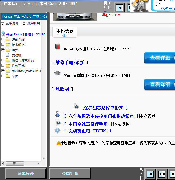
Task: Click the Civic car thumbnail image
Action: [75, 17]
